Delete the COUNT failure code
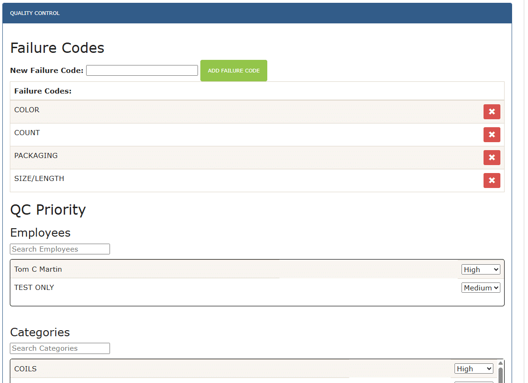The image size is (528, 383). click(x=491, y=135)
